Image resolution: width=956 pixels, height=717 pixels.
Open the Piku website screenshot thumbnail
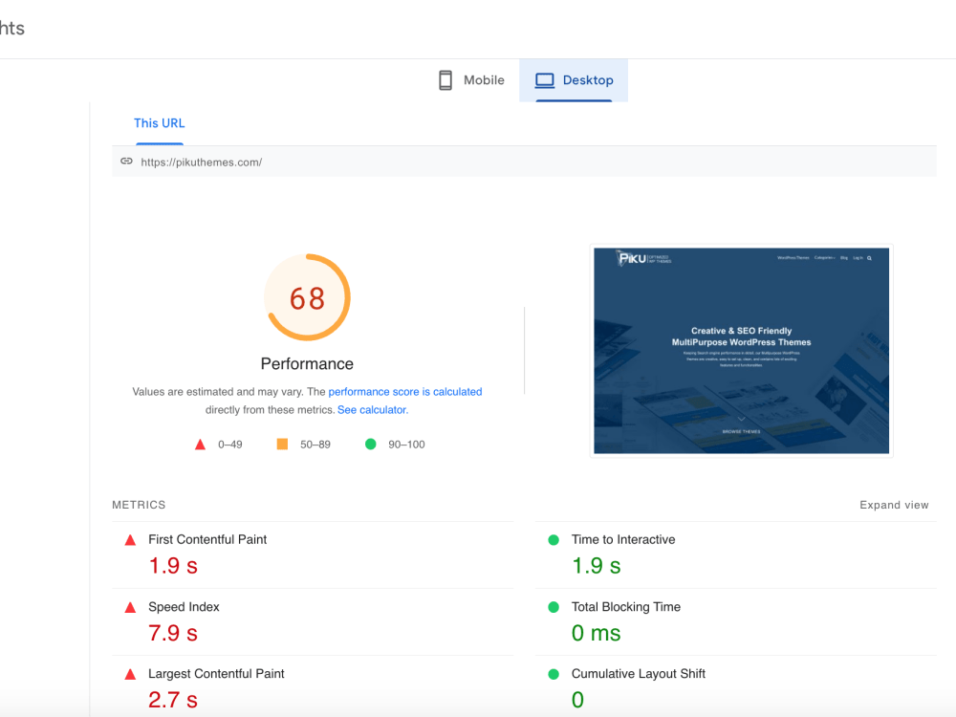coord(742,351)
